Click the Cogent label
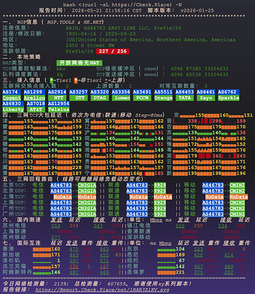The image size is (255, 294). click(12, 98)
